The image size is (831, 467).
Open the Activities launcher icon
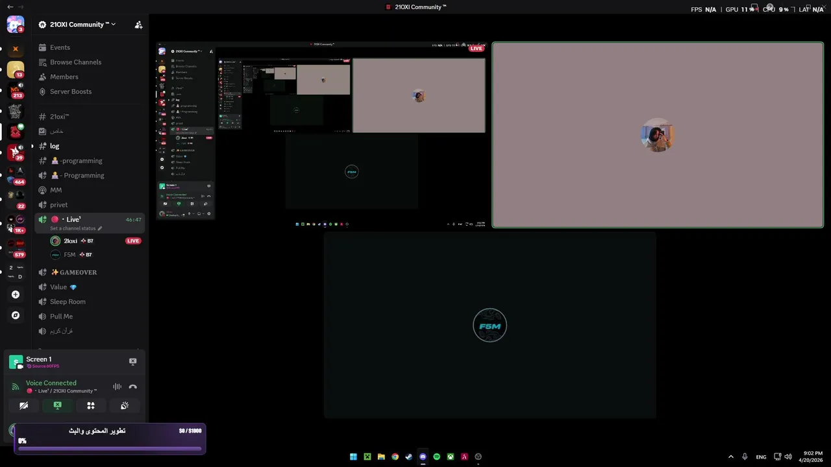point(91,405)
